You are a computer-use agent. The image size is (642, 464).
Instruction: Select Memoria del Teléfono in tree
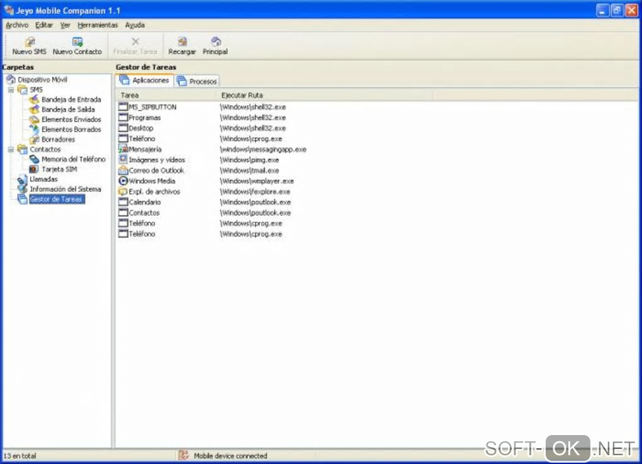click(74, 159)
